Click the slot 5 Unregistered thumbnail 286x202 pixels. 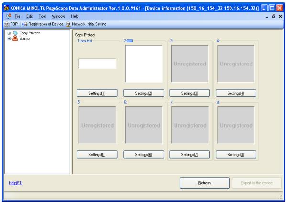click(x=98, y=125)
